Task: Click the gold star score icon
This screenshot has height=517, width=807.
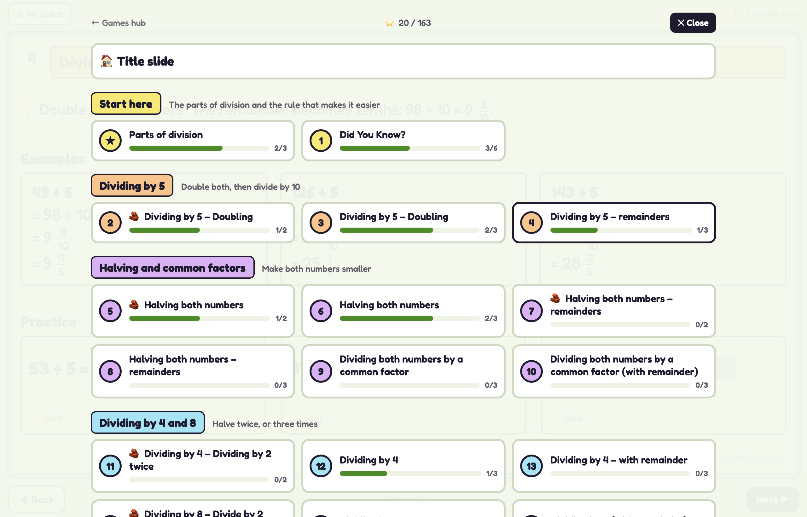Action: [389, 22]
